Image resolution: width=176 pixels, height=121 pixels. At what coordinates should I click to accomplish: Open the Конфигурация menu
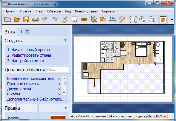[86, 11]
